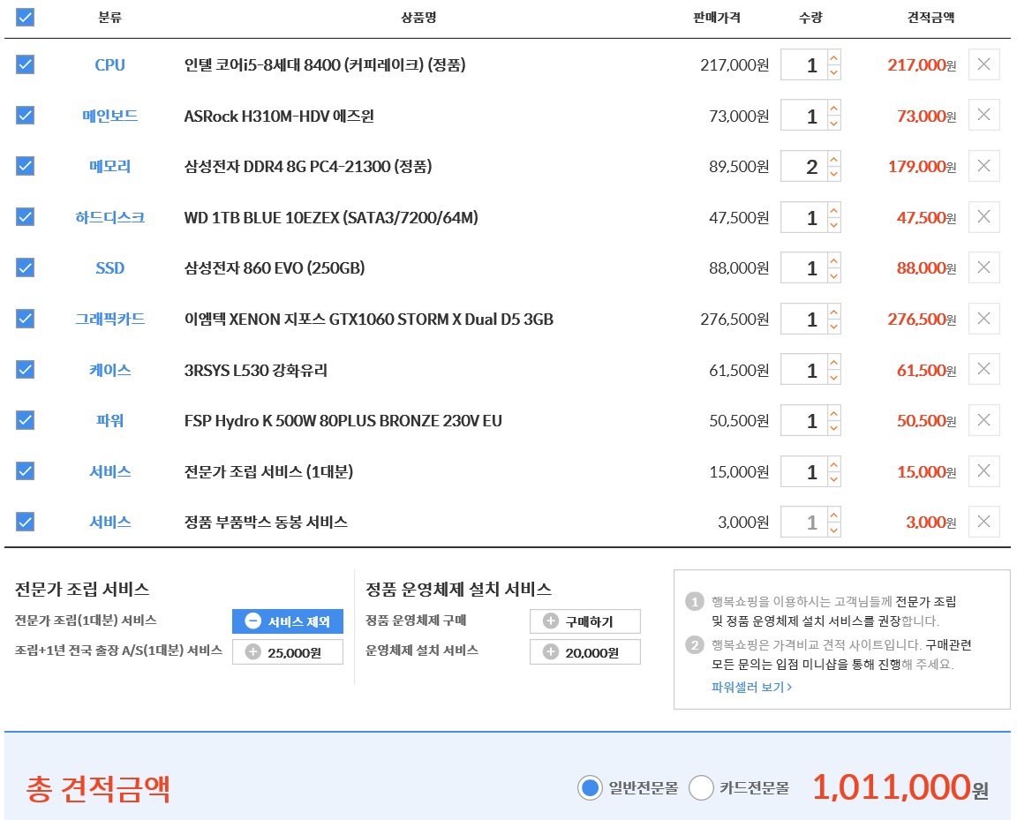
Task: Click product name 삼성전자 860 EVO (250GB)
Action: click(275, 268)
